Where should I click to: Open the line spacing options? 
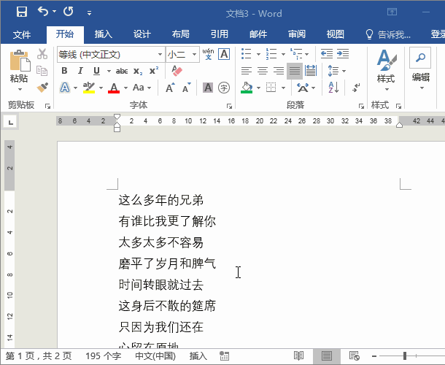(336, 71)
